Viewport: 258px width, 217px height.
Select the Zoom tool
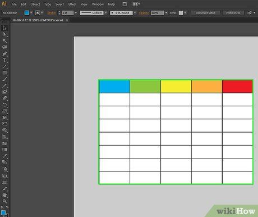click(x=4, y=201)
